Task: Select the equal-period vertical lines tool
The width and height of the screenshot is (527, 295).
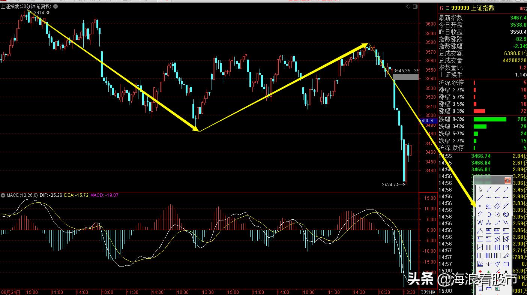Action: [x=489, y=247]
